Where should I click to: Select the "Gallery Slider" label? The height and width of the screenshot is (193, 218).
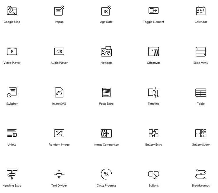point(201,145)
